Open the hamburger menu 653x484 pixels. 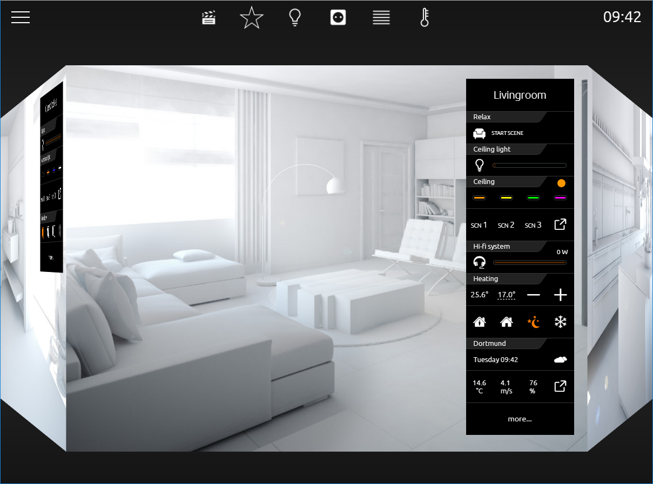point(21,17)
